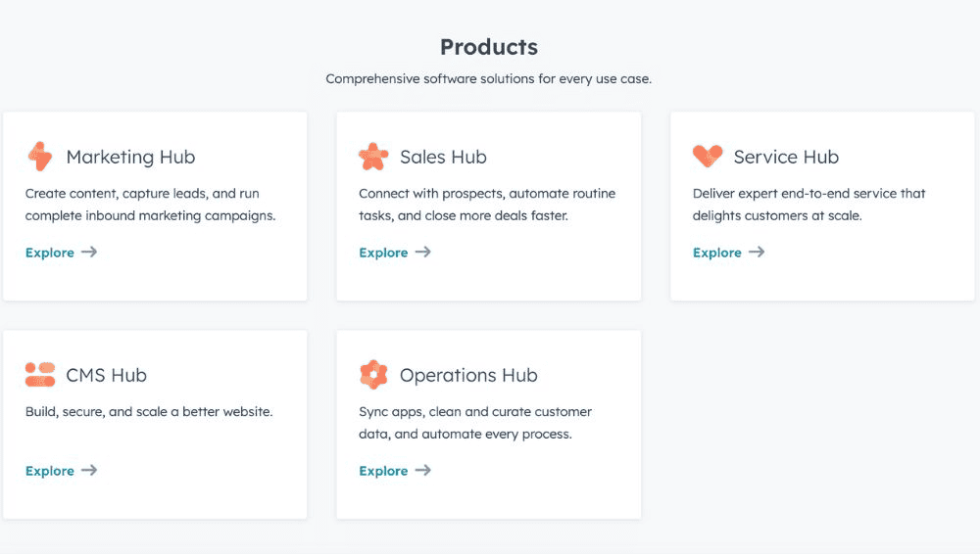Click arrow next to Sales Hub Explore
The image size is (980, 554).
[423, 252]
